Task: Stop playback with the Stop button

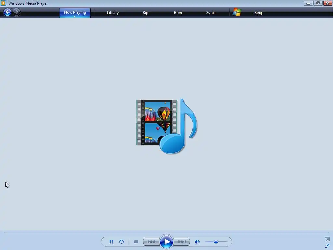Action: [136, 242]
